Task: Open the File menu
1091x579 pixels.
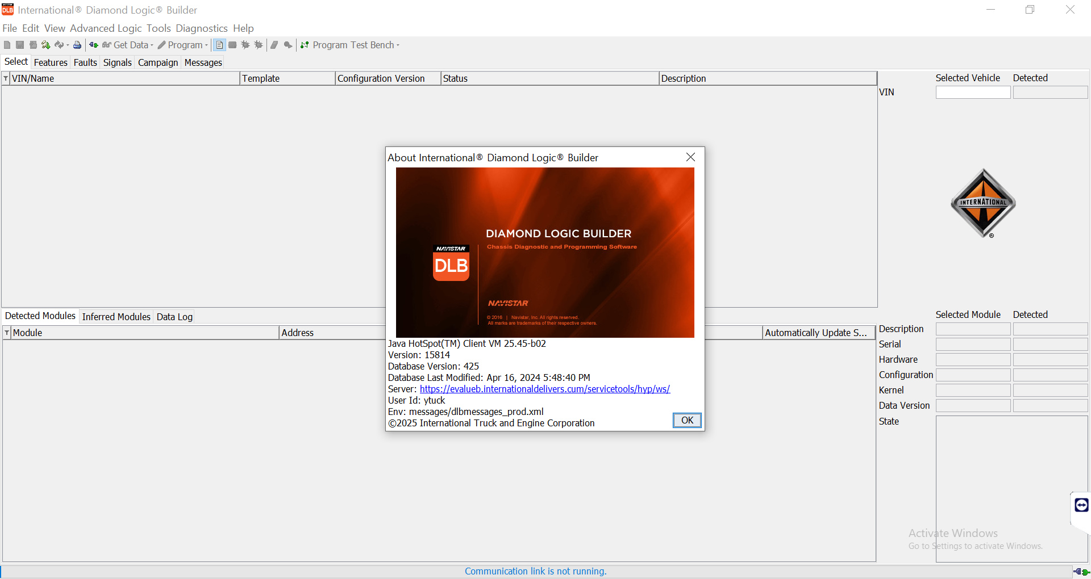Action: point(10,28)
